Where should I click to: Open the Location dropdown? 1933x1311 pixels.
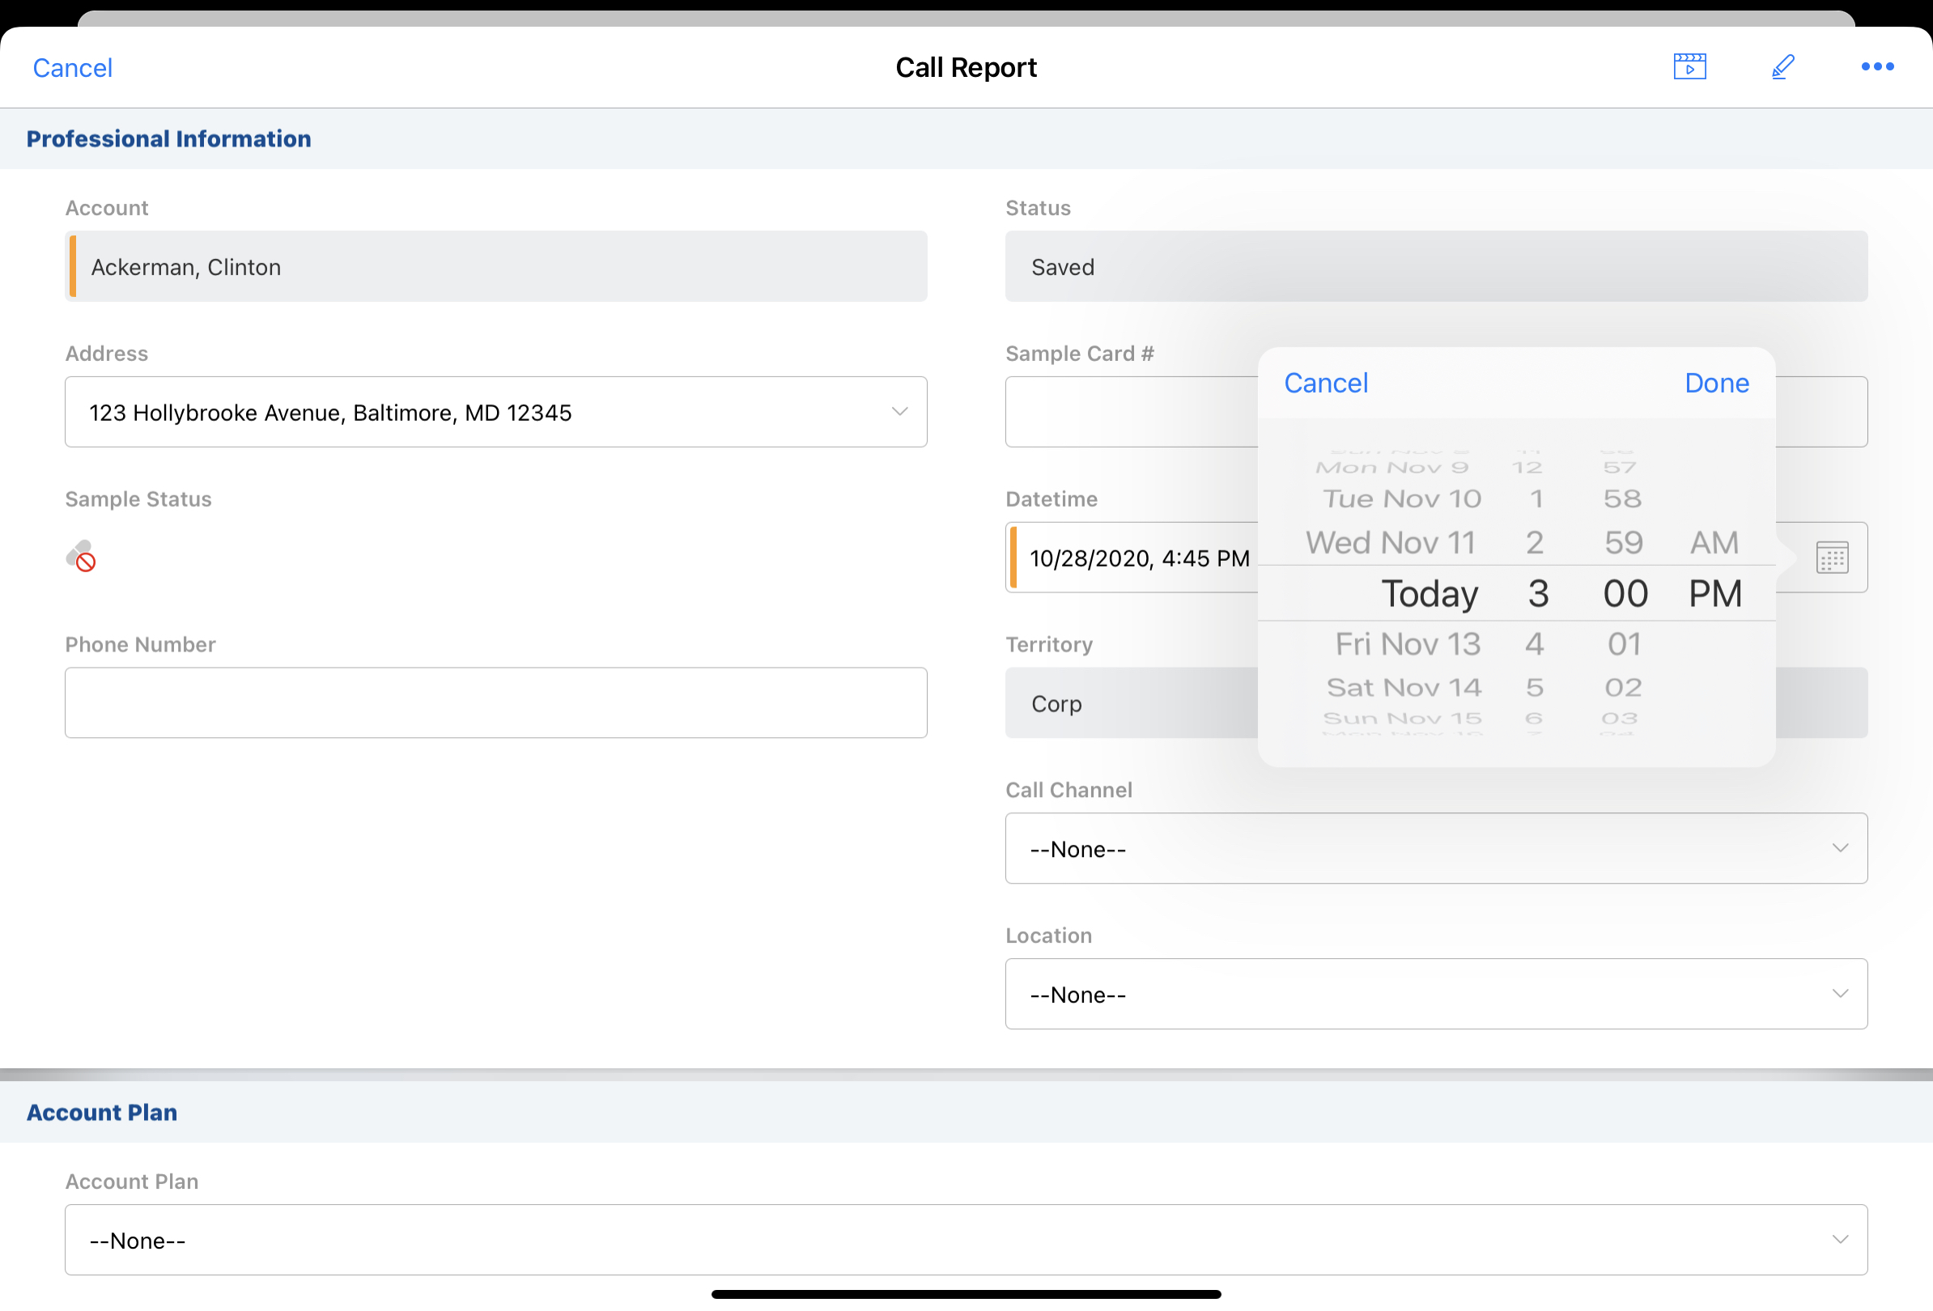click(x=1436, y=995)
